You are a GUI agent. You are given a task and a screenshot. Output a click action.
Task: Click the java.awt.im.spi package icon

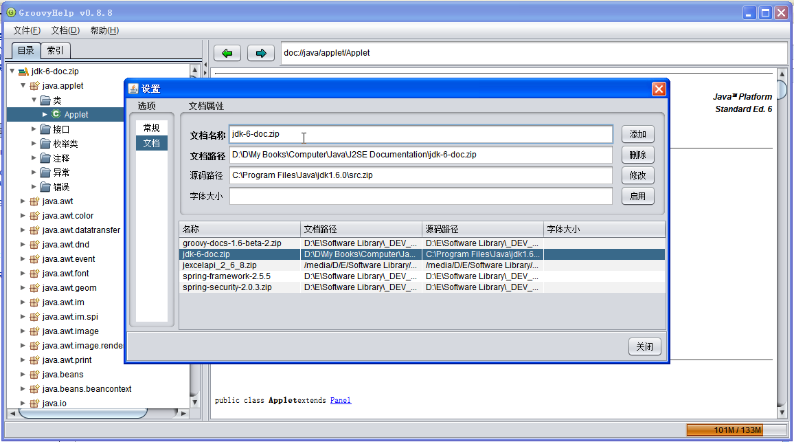[34, 317]
